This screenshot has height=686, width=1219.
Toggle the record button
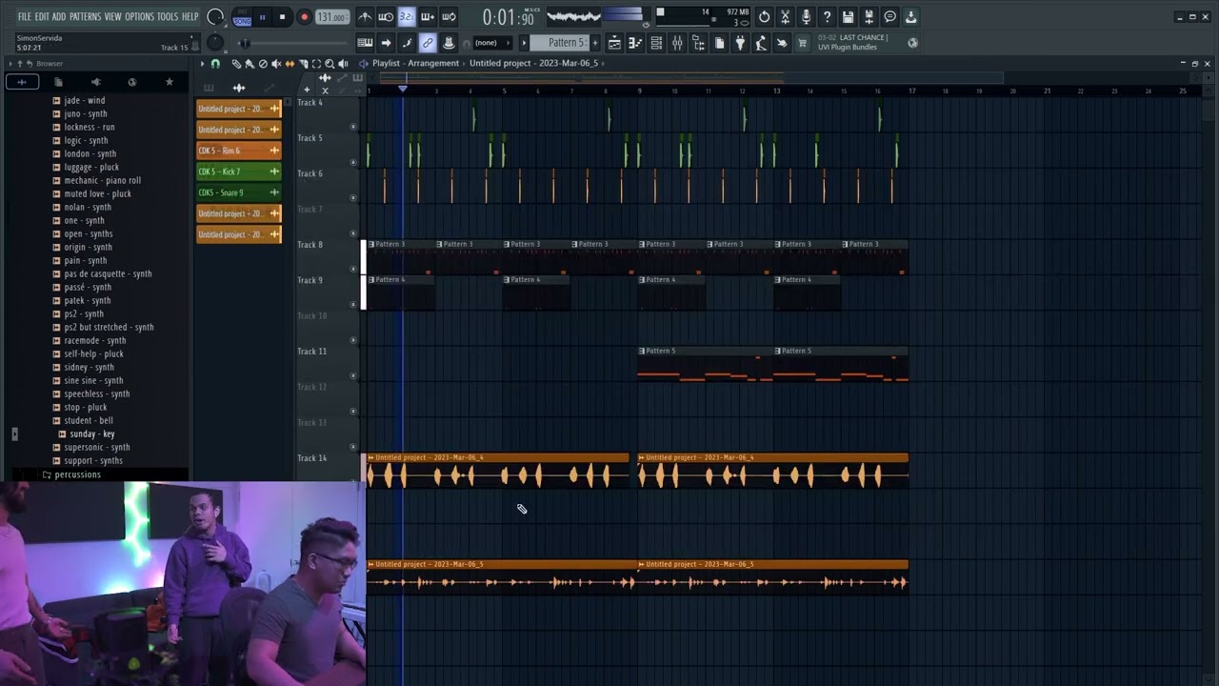[x=304, y=16]
